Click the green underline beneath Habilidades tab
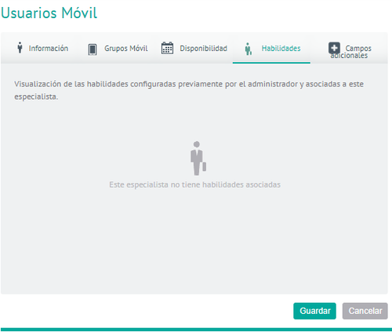The image size is (392, 332). point(271,63)
